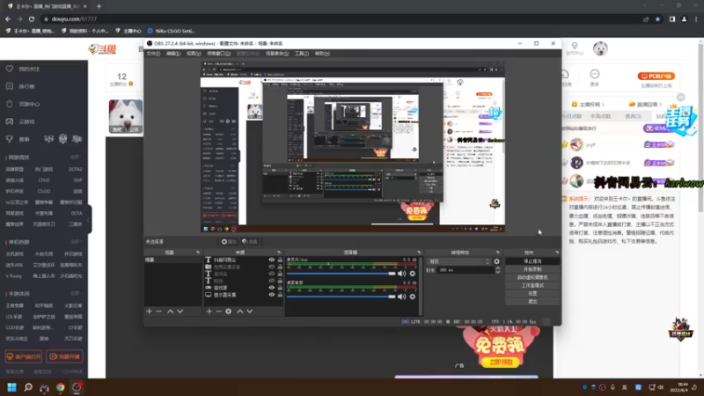
Task: Open the 混音器 dock panel corner menu
Action: [419, 253]
